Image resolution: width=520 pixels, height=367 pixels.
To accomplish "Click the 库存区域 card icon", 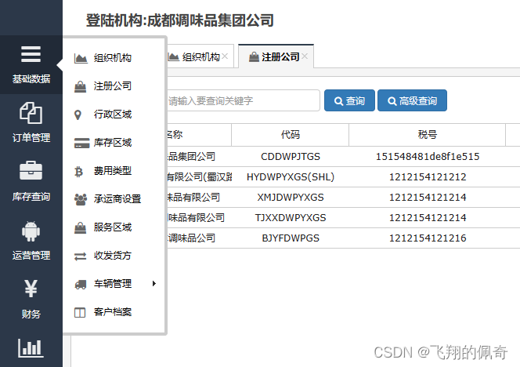I will pyautogui.click(x=81, y=143).
